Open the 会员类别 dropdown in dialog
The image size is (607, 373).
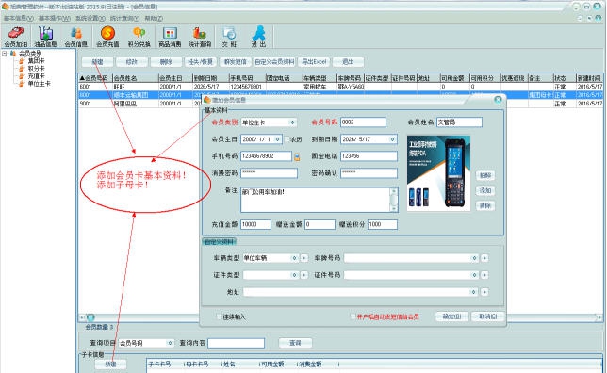coord(292,122)
